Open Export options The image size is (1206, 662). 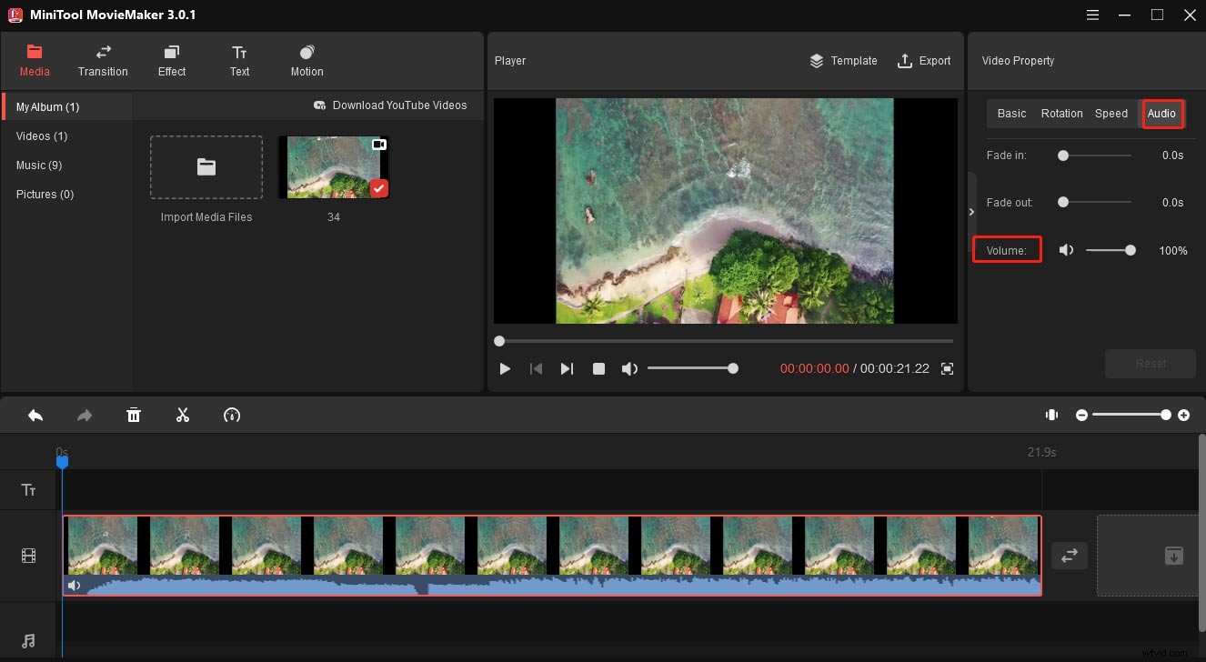[x=924, y=60]
